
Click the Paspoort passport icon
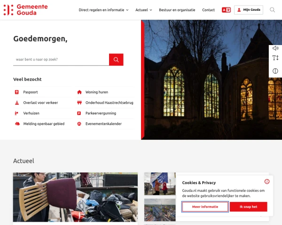coord(17,92)
